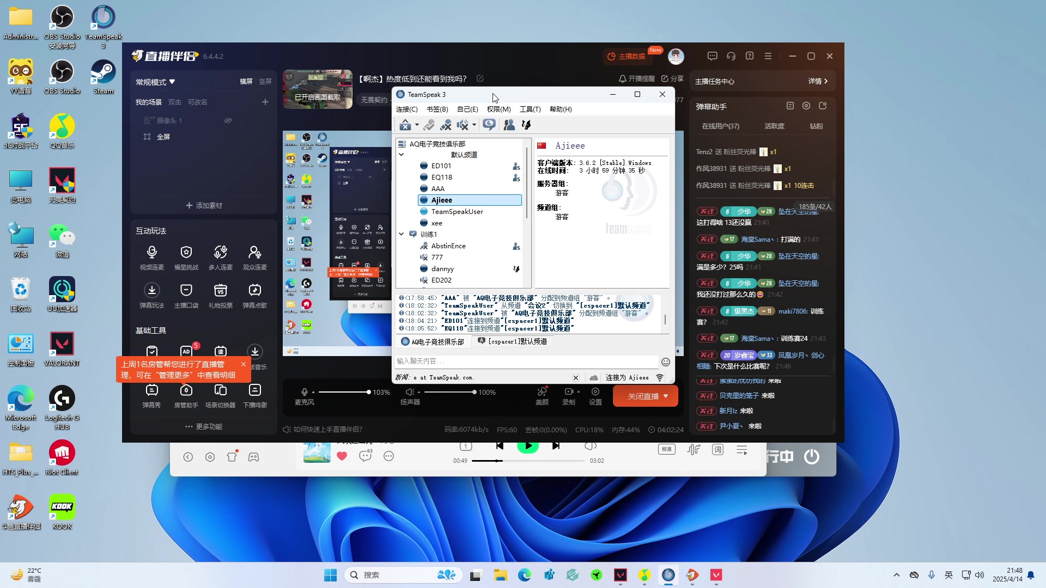The width and height of the screenshot is (1046, 588).
Task: Select 横屏 orientation option
Action: 246,82
